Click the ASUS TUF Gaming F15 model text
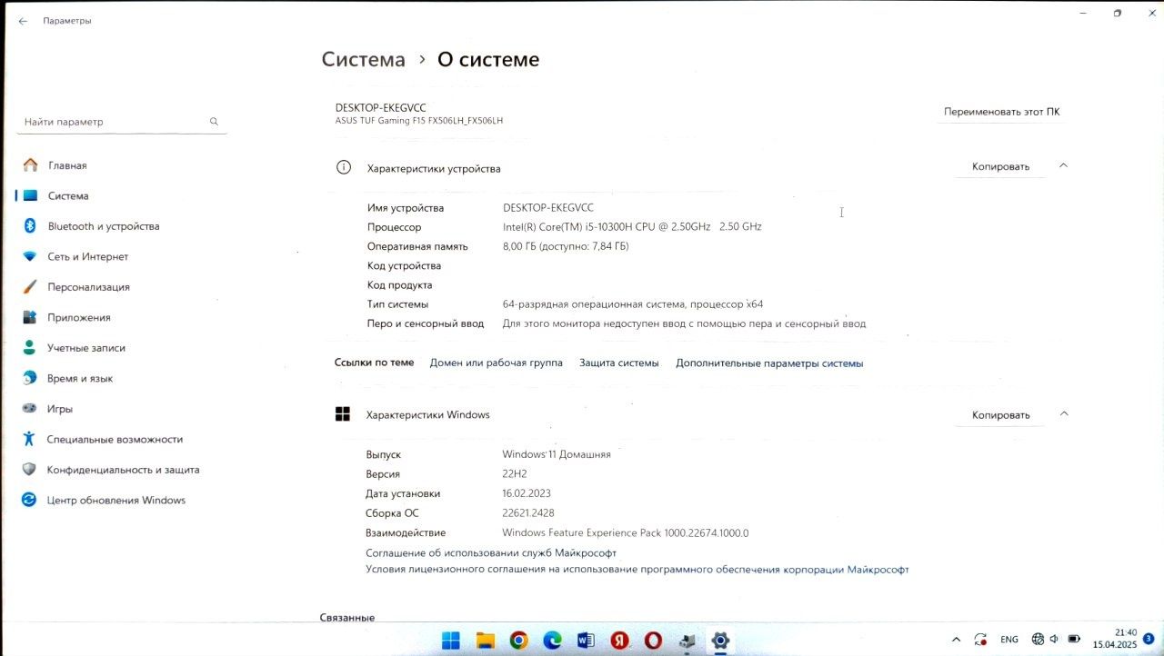The width and height of the screenshot is (1164, 656). [419, 121]
